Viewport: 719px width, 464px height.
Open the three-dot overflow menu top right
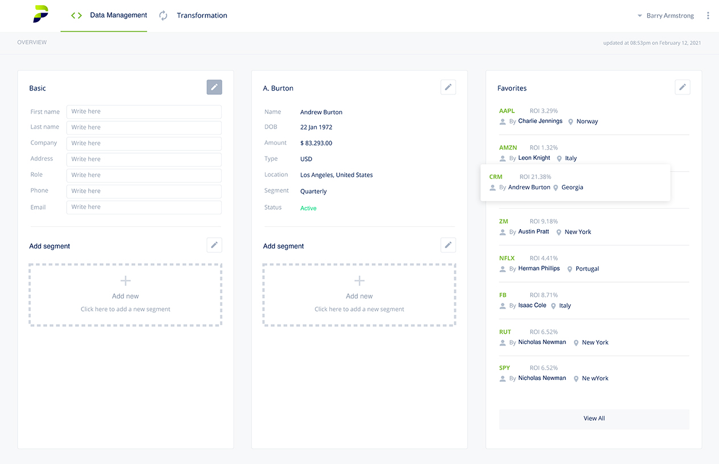708,15
